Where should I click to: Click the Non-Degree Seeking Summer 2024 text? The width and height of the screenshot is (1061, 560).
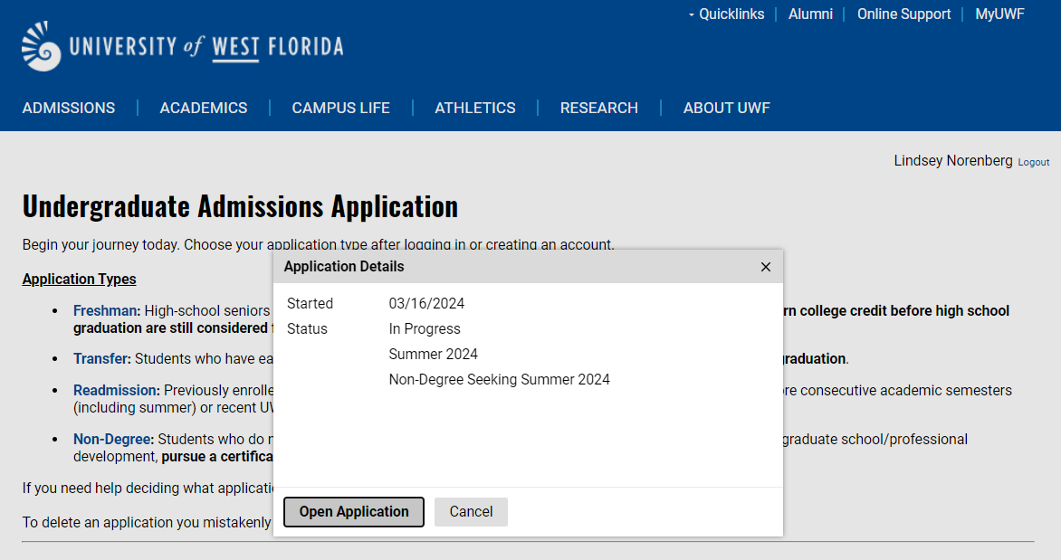pyautogui.click(x=500, y=380)
